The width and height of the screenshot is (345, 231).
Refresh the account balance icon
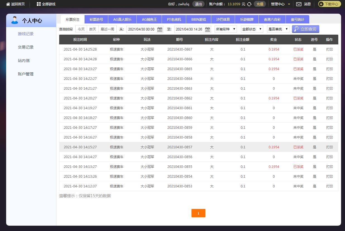(249, 4)
